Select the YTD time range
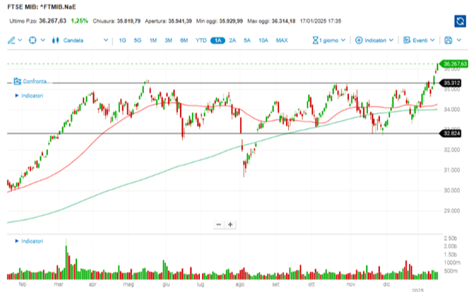The image size is (471, 292). tap(201, 40)
